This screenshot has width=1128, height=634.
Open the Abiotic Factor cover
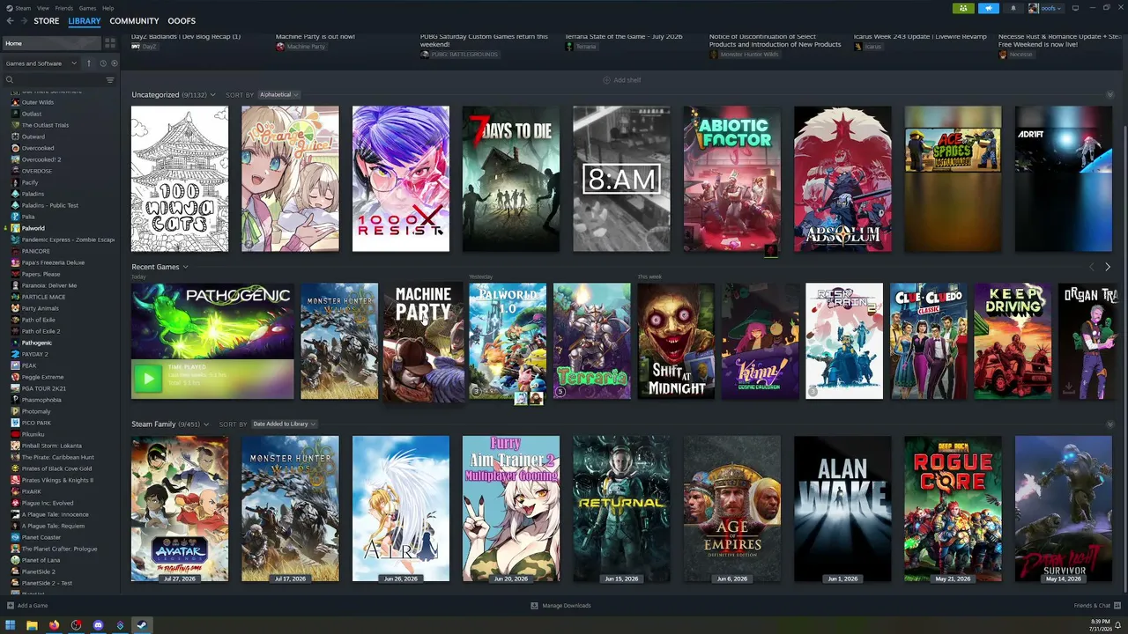tap(732, 179)
